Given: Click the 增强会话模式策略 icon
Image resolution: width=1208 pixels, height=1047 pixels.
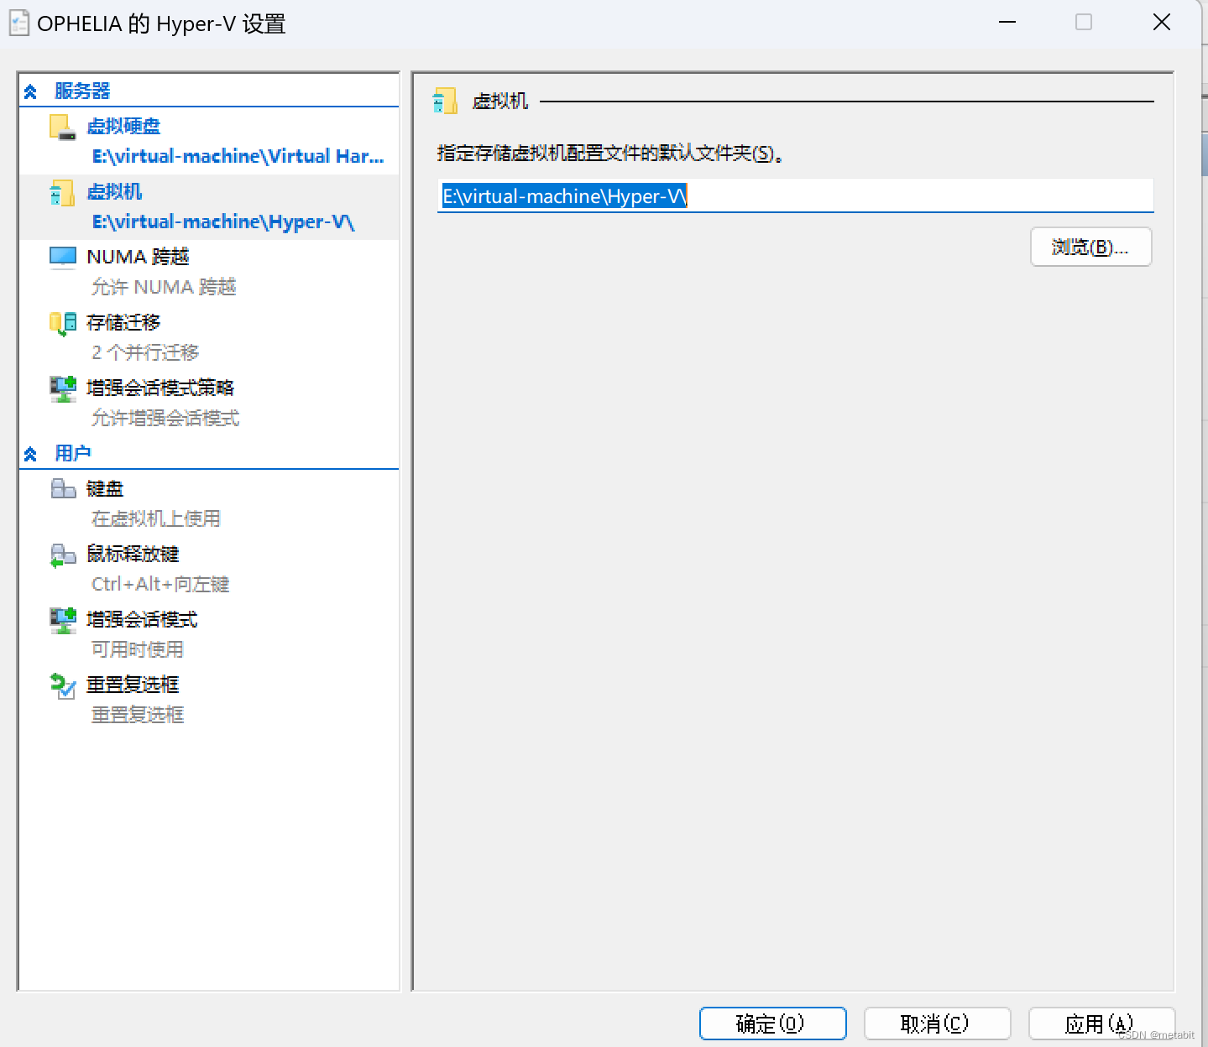Looking at the screenshot, I should 63,388.
